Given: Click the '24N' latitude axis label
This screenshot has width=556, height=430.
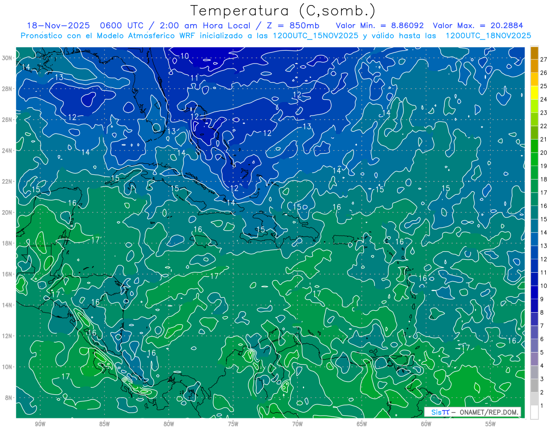Looking at the screenshot, I should 7,151.
